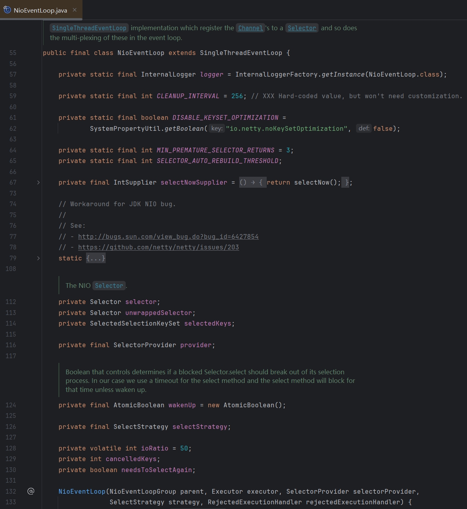Click the 'key:' parameter hint inlay

click(x=217, y=128)
